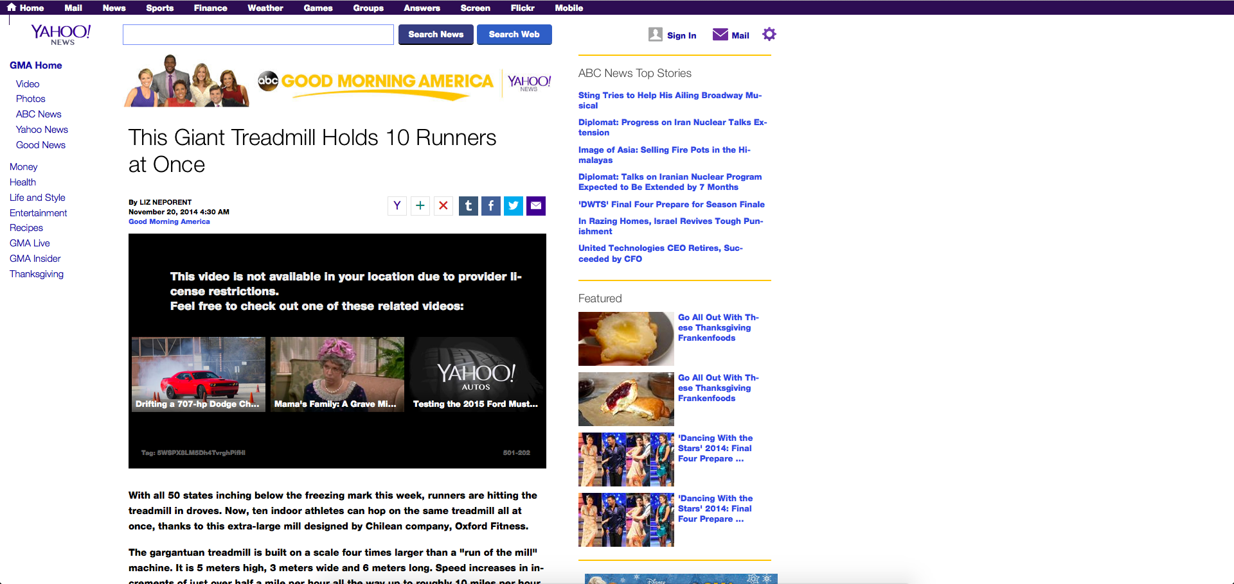1234x584 pixels.
Task: Open ABC News in sidebar
Action: tap(39, 114)
